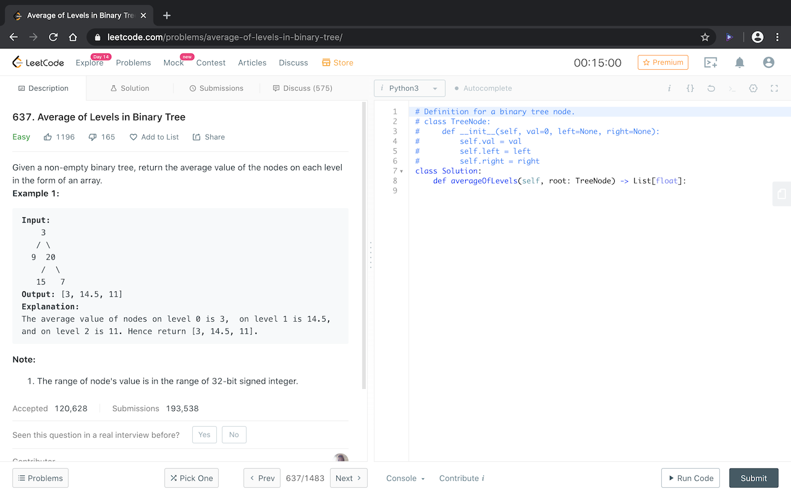Open the Problems list button at bottom

click(x=40, y=478)
